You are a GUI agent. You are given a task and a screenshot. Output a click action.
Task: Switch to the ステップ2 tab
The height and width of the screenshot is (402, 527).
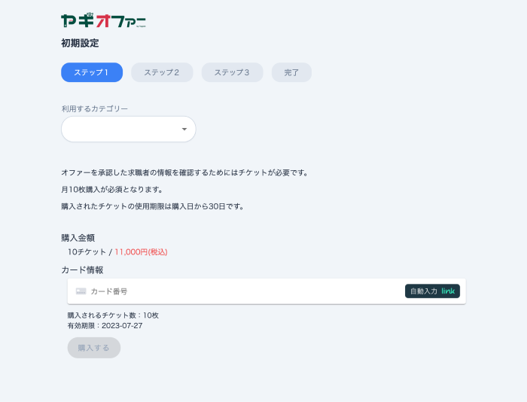pos(162,72)
